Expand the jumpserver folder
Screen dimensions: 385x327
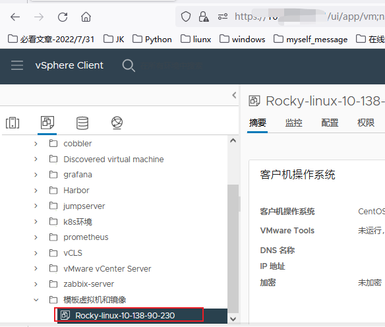[36, 206]
